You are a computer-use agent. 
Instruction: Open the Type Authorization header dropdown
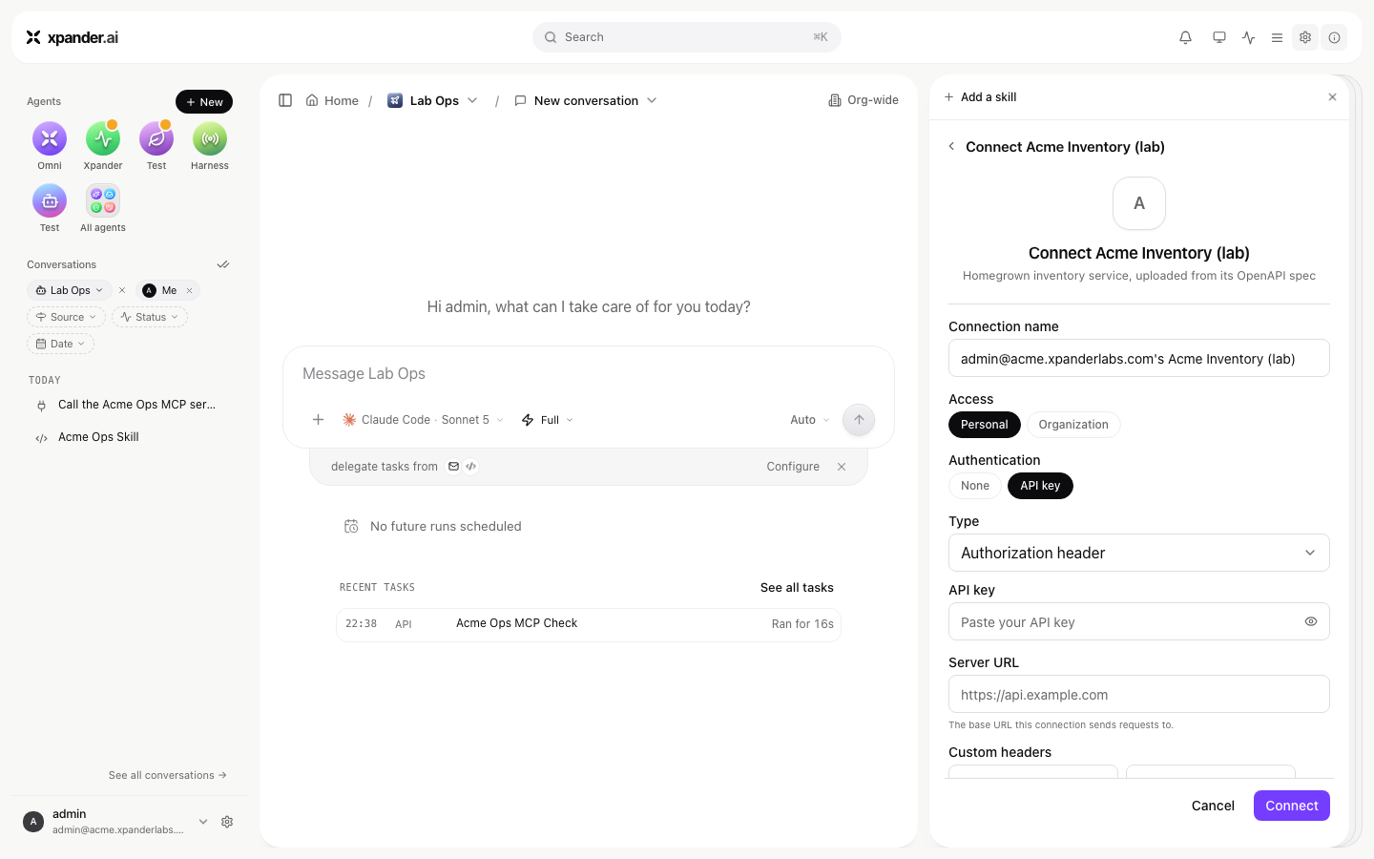(1139, 553)
